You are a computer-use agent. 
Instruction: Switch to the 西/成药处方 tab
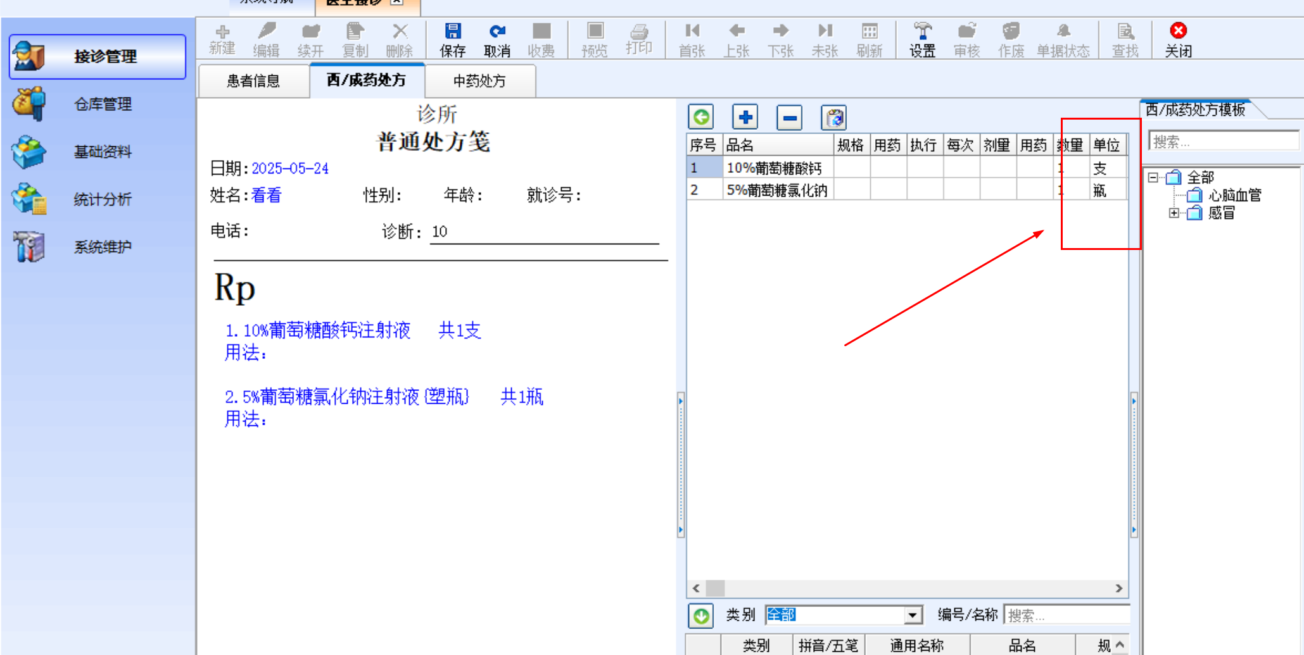point(367,80)
